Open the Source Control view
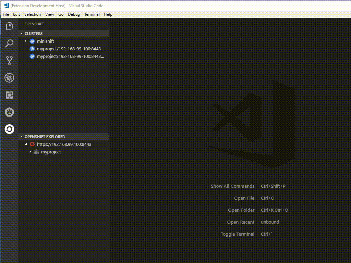 (9, 61)
